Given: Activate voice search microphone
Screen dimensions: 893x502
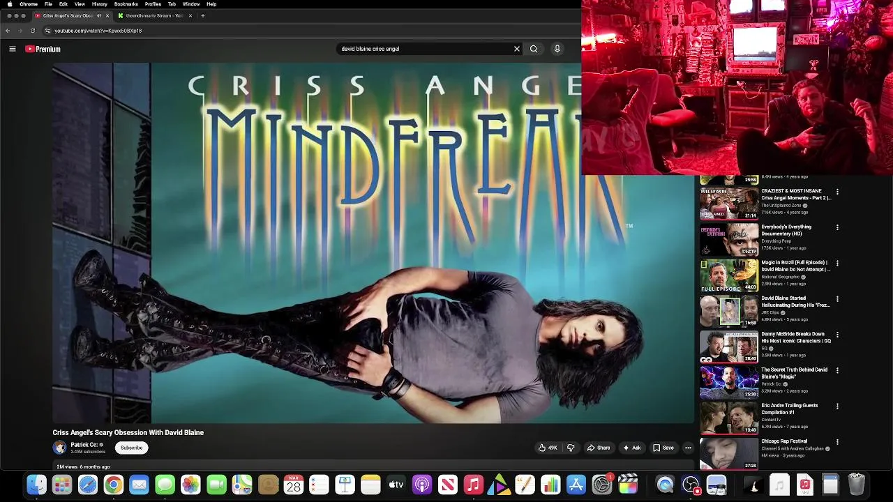Looking at the screenshot, I should pos(557,49).
